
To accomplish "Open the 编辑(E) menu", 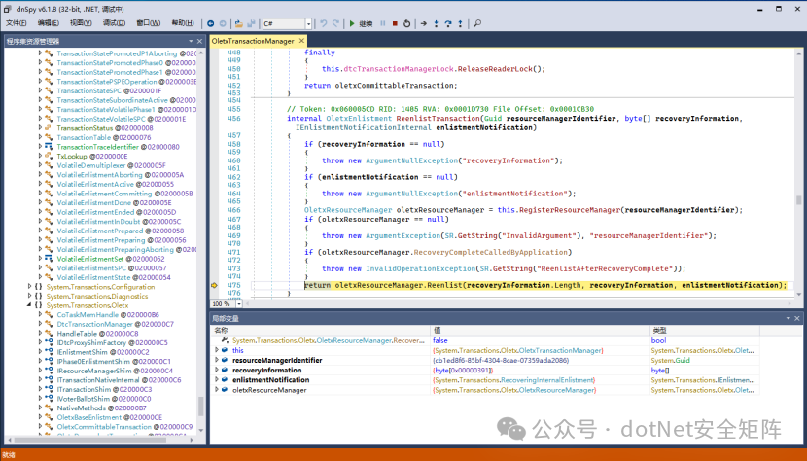I will point(49,23).
